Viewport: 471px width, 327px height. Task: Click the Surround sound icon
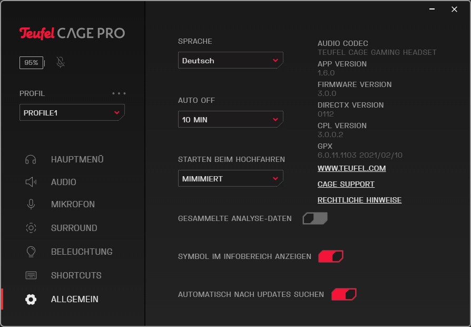[31, 228]
